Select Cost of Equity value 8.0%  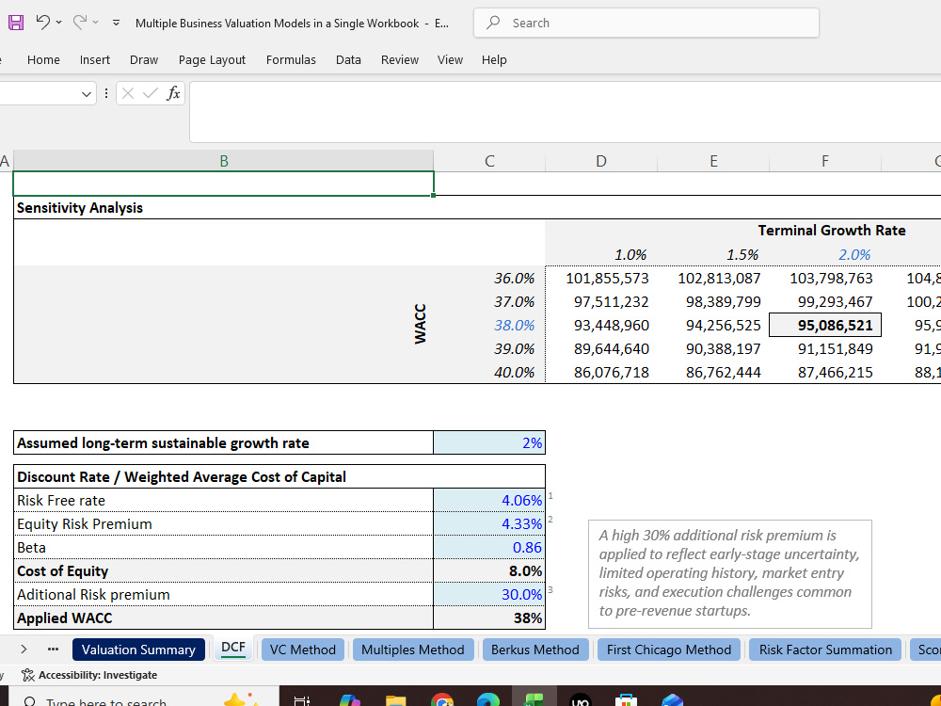tap(489, 570)
